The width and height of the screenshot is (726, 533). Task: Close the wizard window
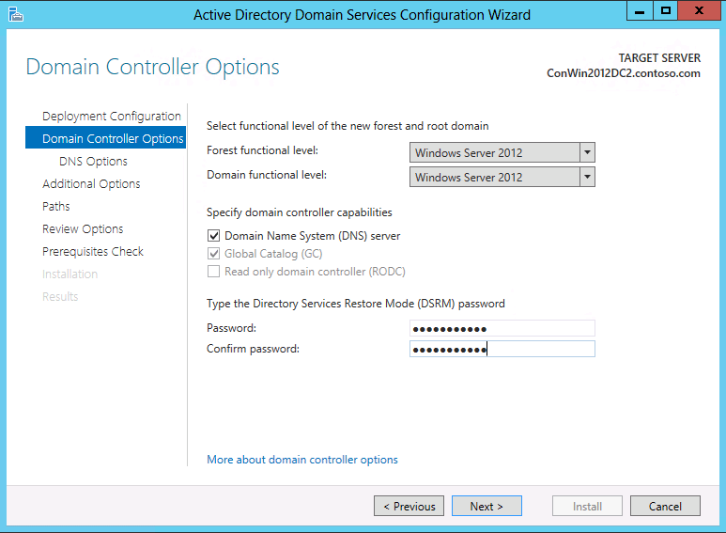tap(699, 10)
